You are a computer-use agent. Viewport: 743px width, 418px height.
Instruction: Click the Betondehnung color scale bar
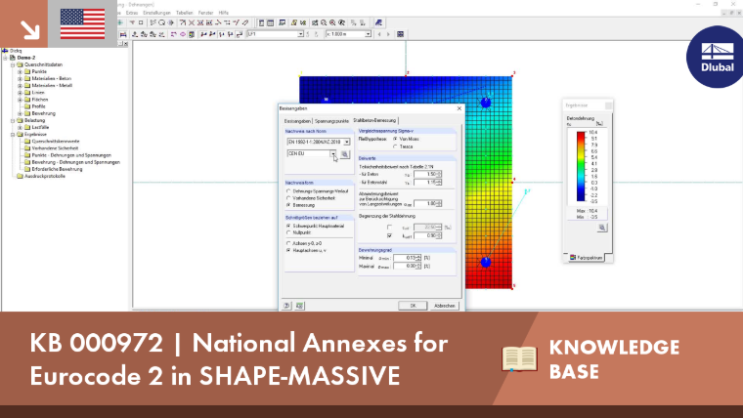581,167
